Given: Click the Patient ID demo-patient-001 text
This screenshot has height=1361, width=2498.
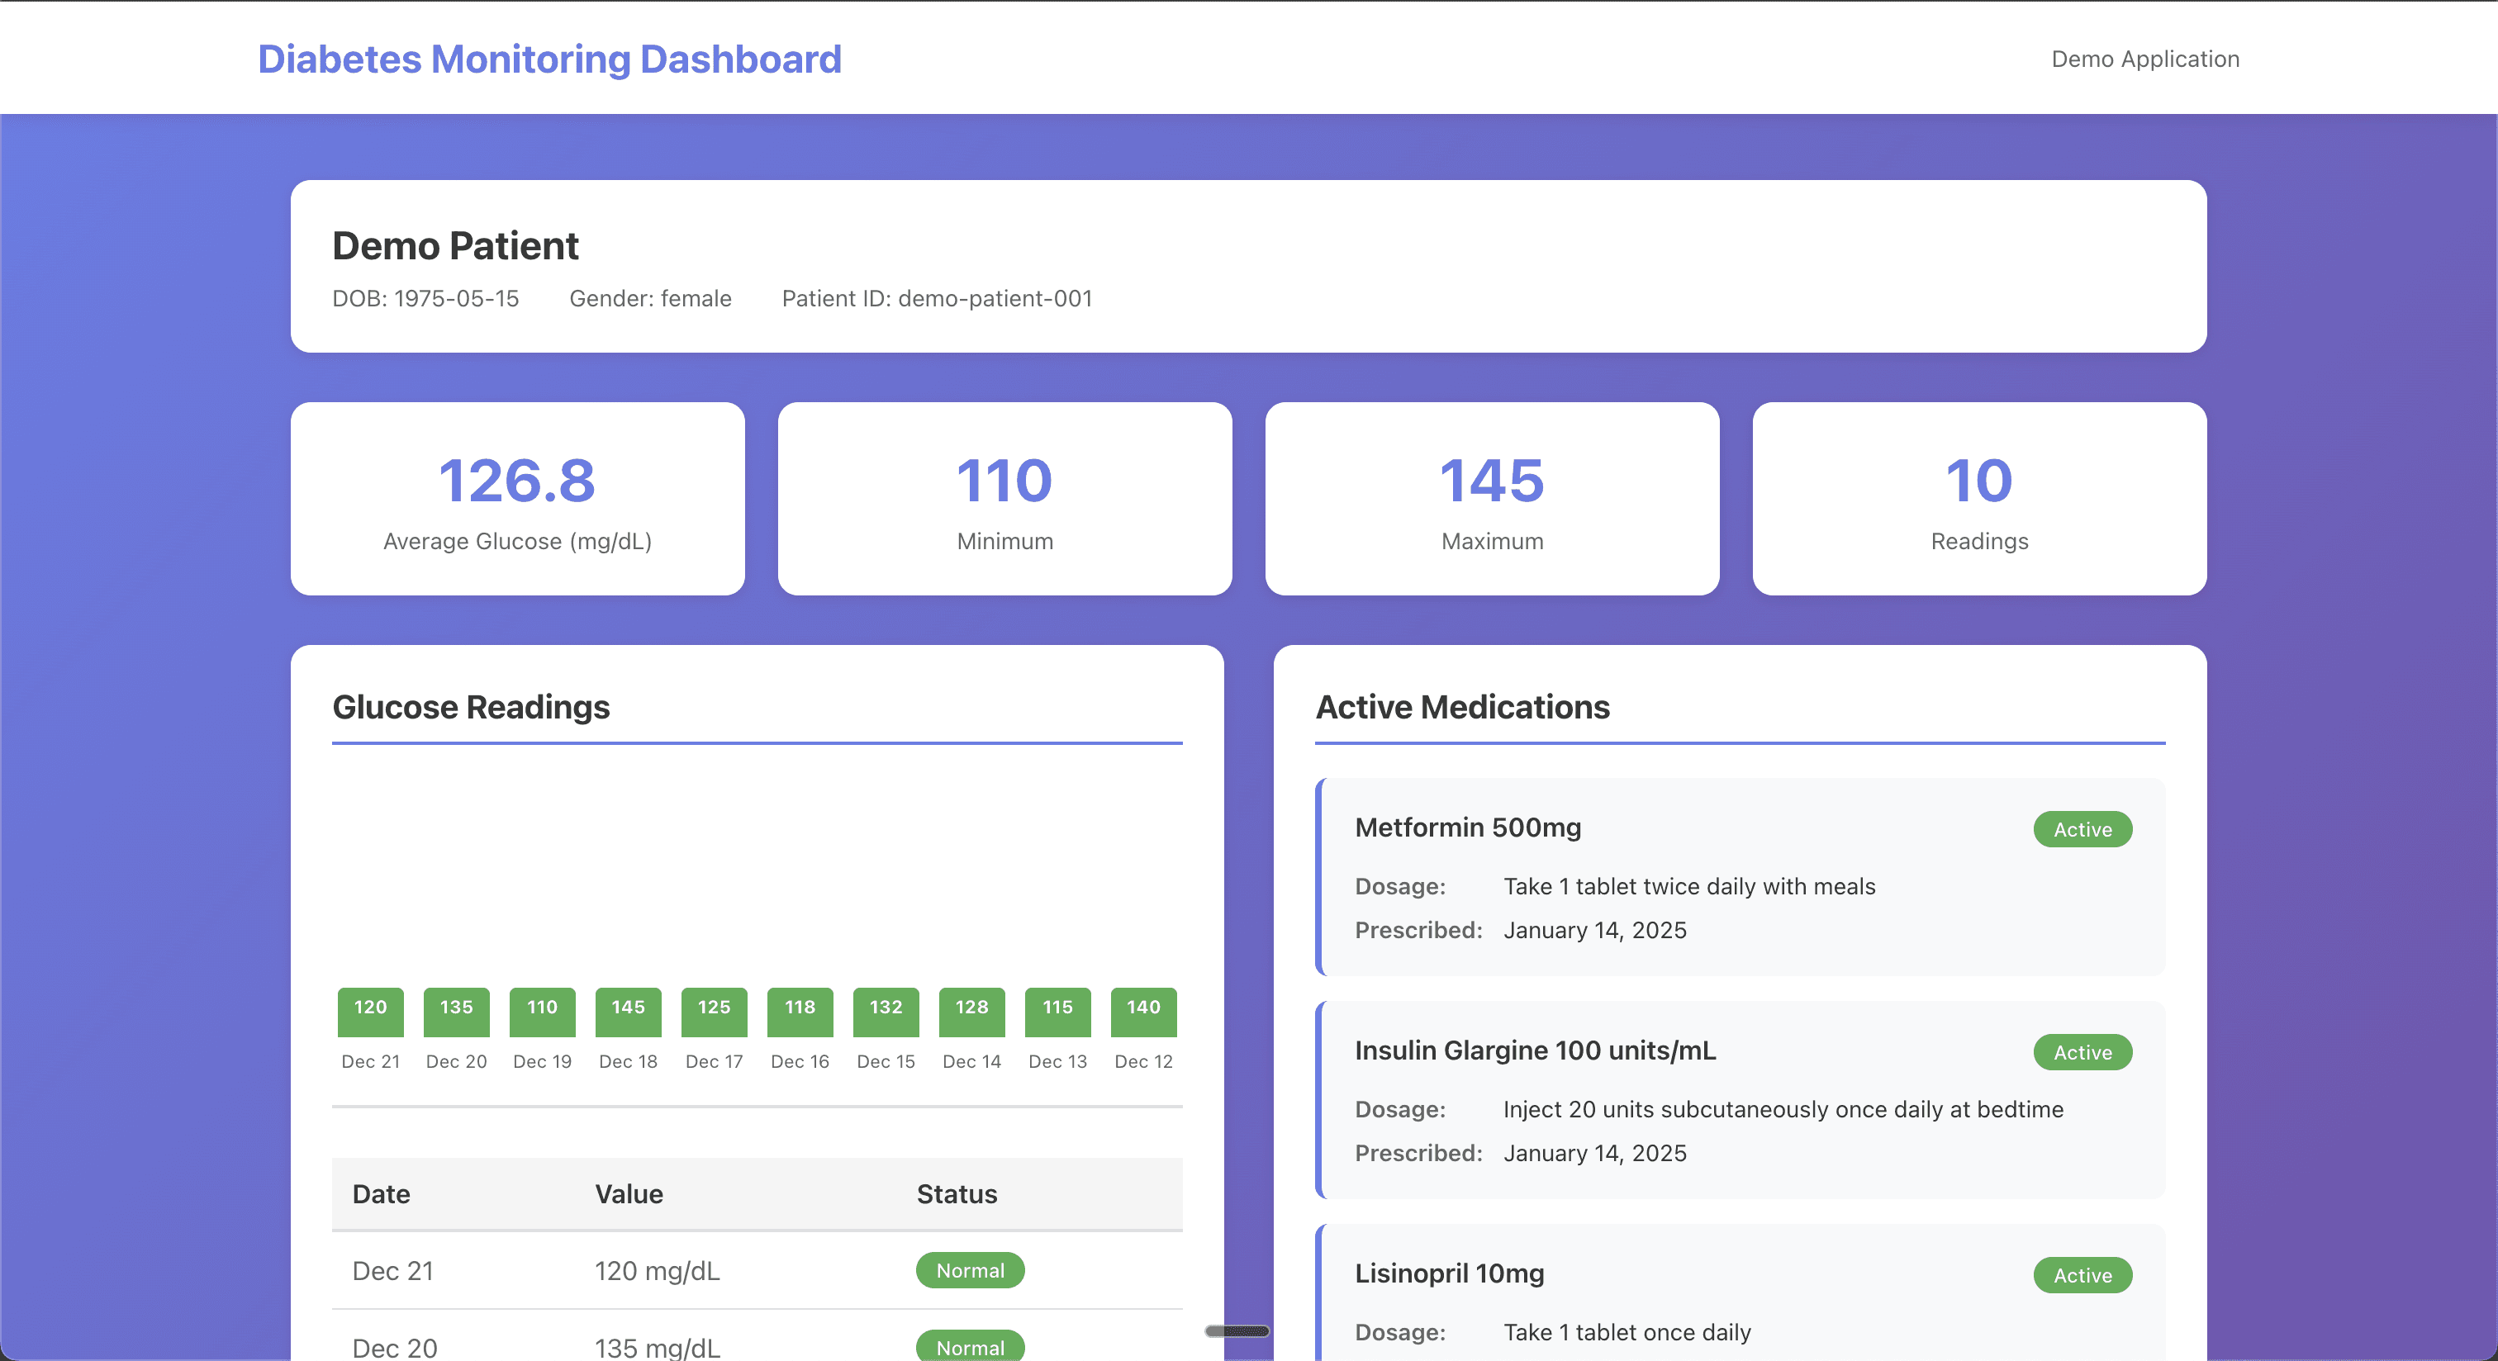Looking at the screenshot, I should 937,299.
